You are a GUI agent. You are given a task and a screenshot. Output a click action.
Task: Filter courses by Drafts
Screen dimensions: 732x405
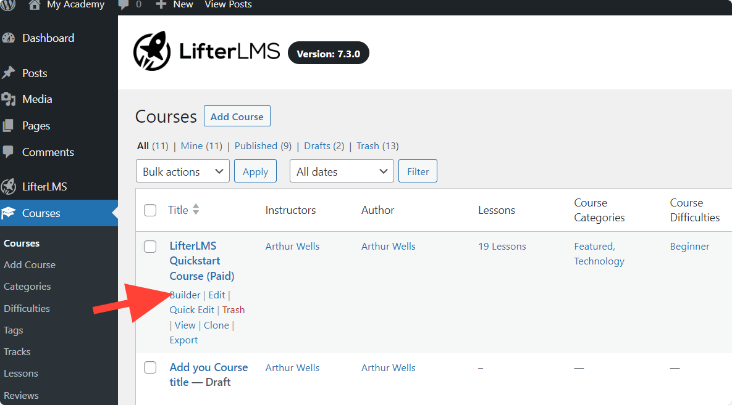coord(317,146)
